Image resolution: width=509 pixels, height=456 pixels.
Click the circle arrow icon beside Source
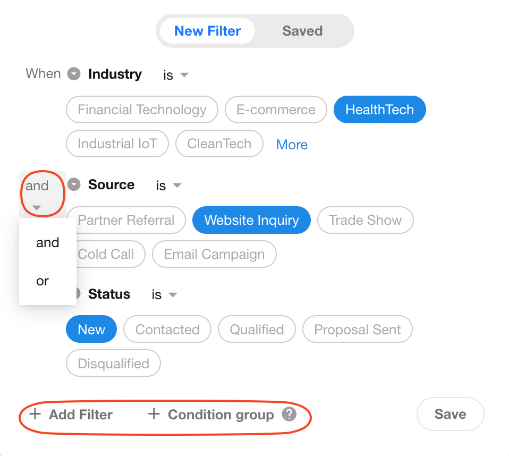74,184
